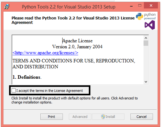Close the setup window

pyautogui.click(x=151, y=5)
